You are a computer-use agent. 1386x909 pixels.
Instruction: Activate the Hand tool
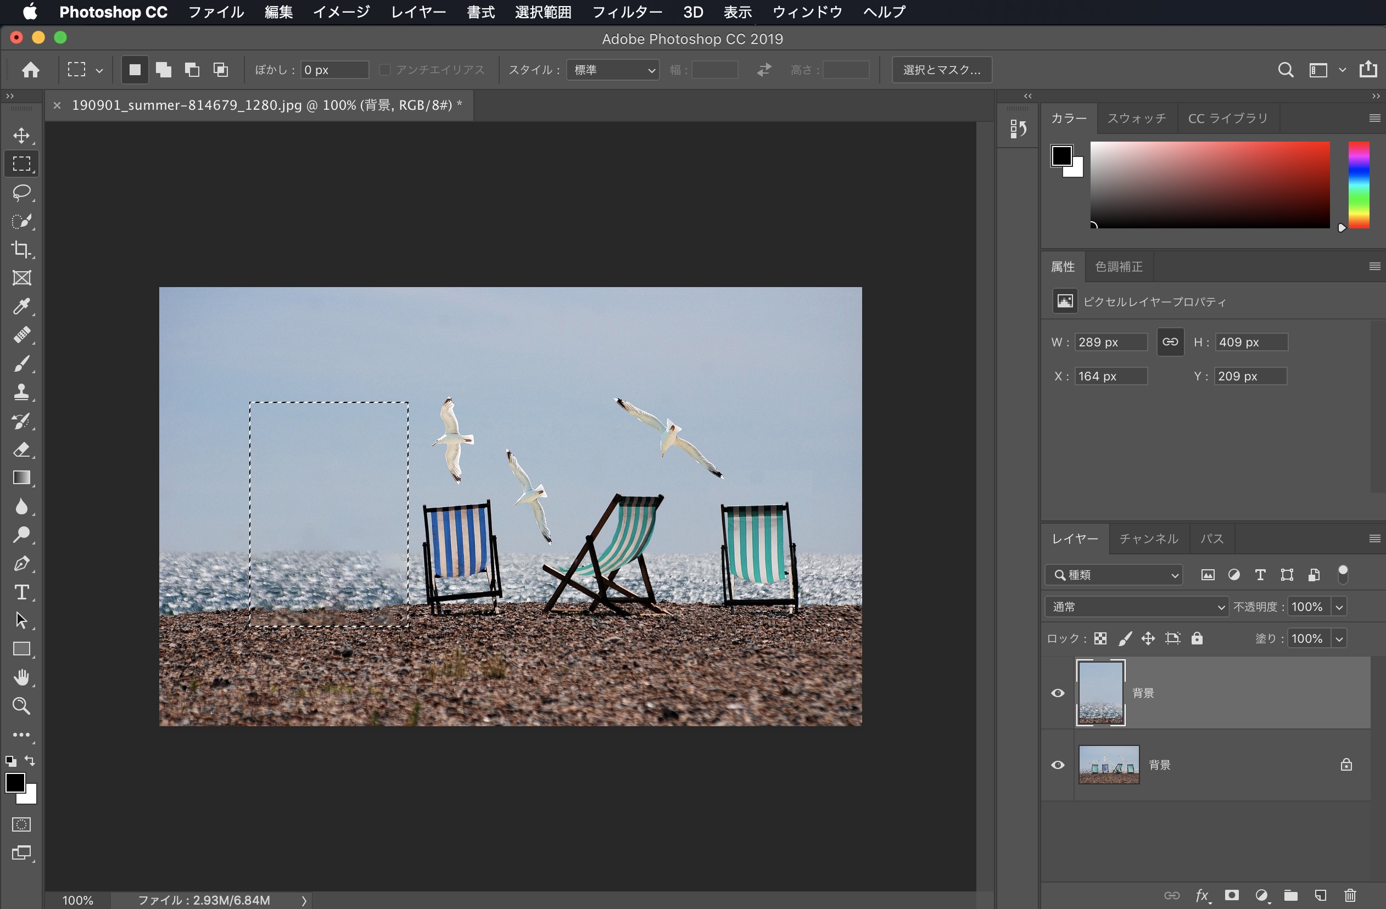(x=21, y=677)
